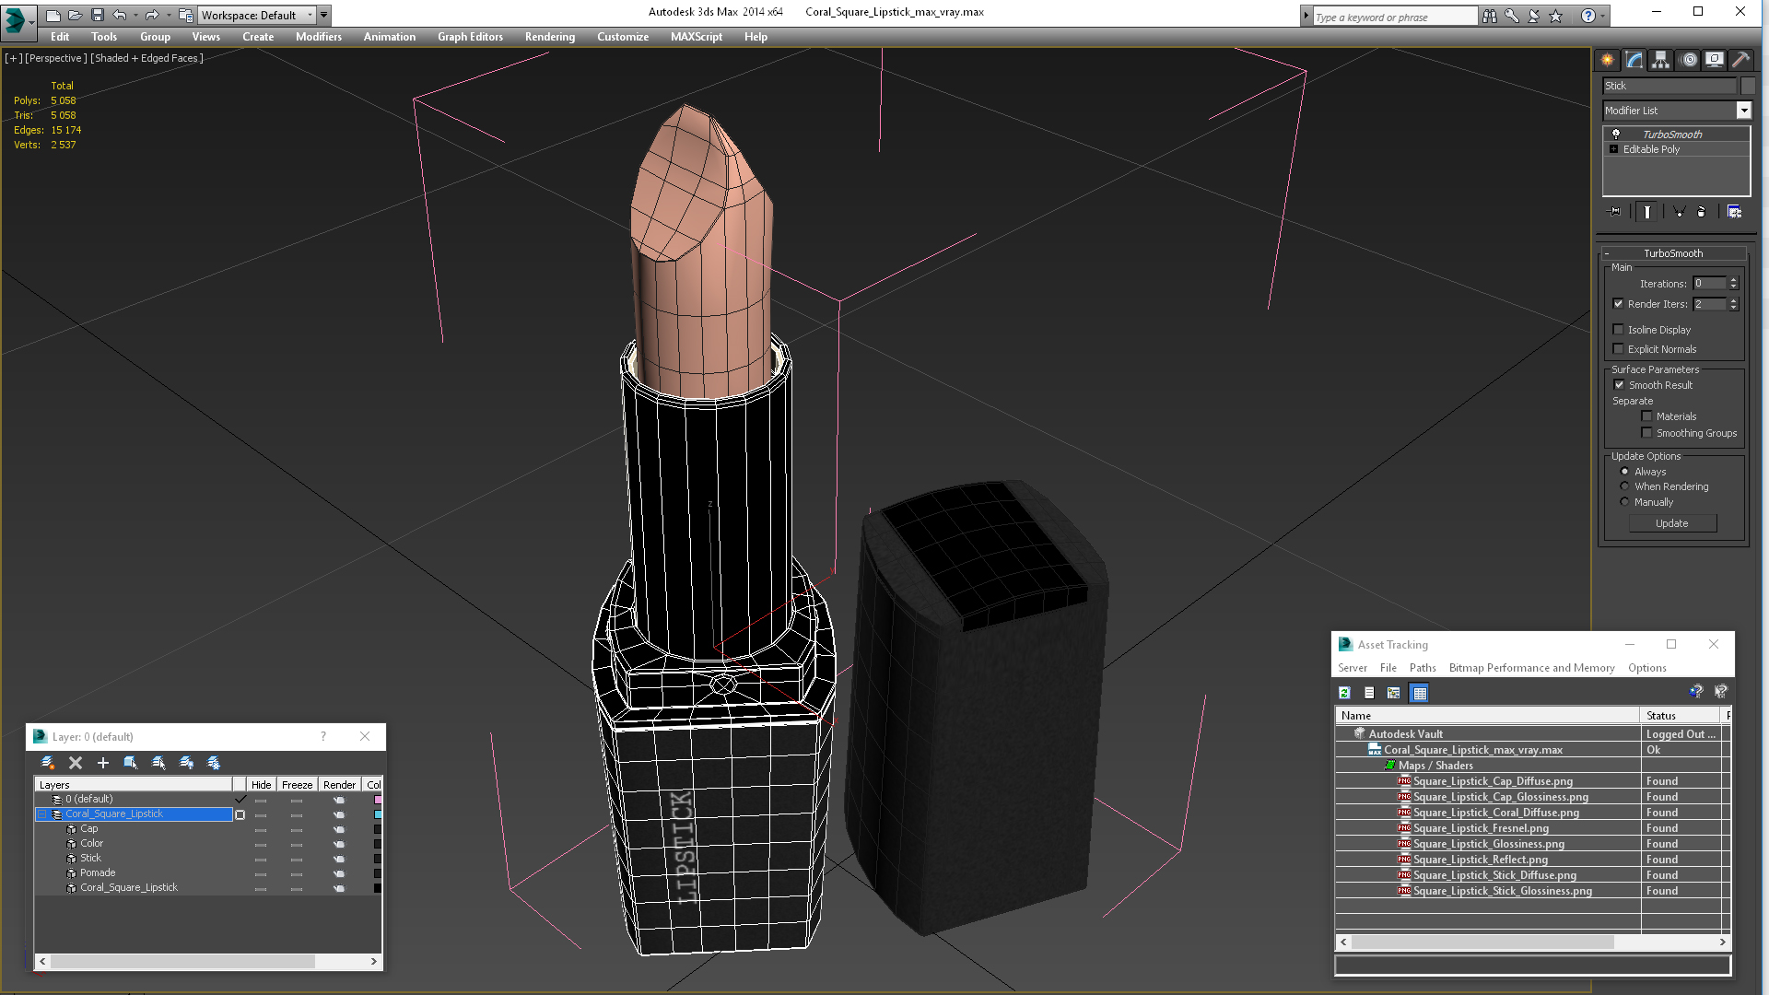The image size is (1769, 995).
Task: Click Freeze/Unfreeze All Layers icon
Action: [214, 763]
